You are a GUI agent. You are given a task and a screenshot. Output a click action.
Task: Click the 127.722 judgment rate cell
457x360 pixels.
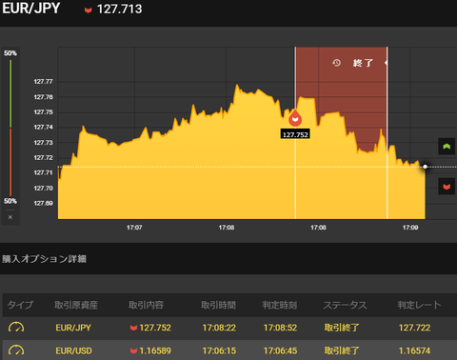[414, 328]
